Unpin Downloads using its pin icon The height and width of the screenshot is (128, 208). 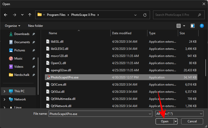tap(34, 34)
